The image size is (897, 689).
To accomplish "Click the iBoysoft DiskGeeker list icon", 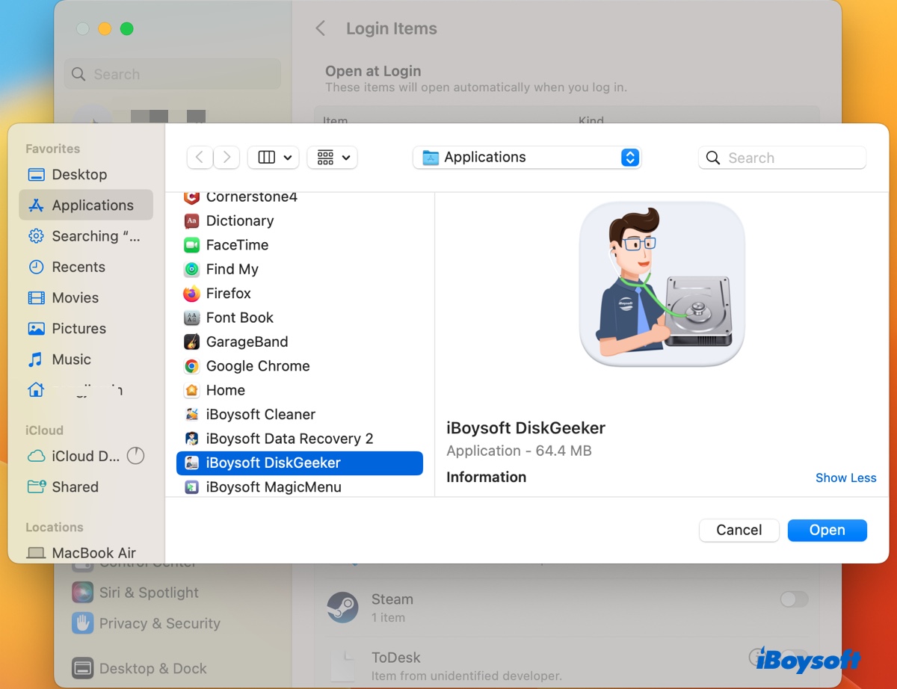I will pos(192,463).
